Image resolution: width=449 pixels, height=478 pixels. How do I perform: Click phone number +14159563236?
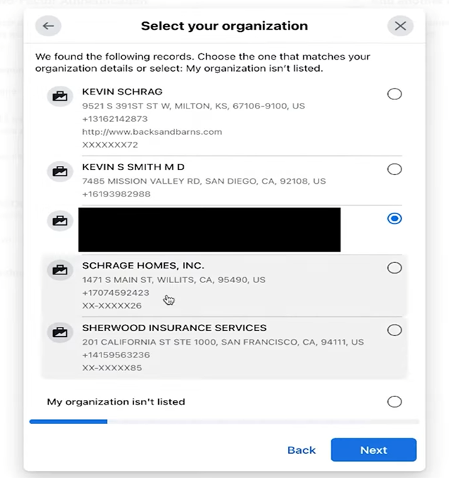click(116, 355)
